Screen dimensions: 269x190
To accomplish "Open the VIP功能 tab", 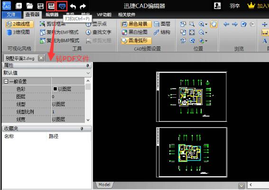I will tap(104, 15).
